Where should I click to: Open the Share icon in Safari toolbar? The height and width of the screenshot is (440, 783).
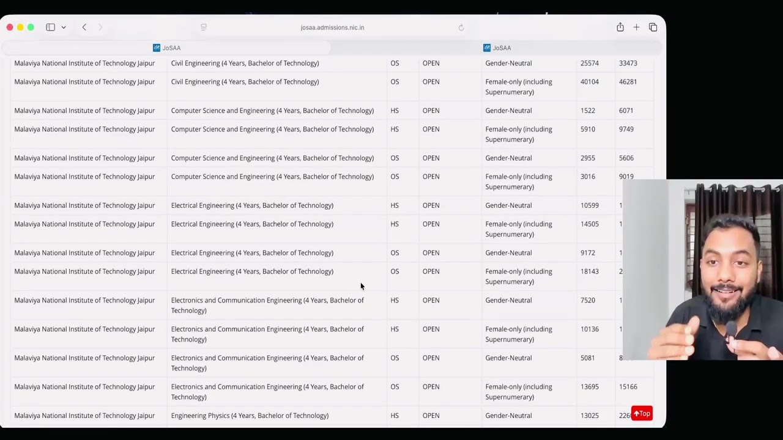pyautogui.click(x=620, y=27)
